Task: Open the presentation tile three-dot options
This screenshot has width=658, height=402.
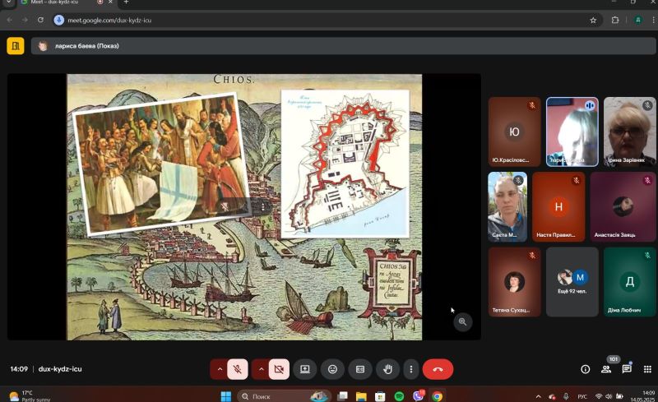Action: tap(263, 206)
